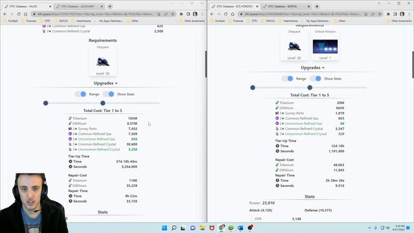Go back in the left browser window
Image resolution: width=414 pixels, height=233 pixels.
pos(5,14)
